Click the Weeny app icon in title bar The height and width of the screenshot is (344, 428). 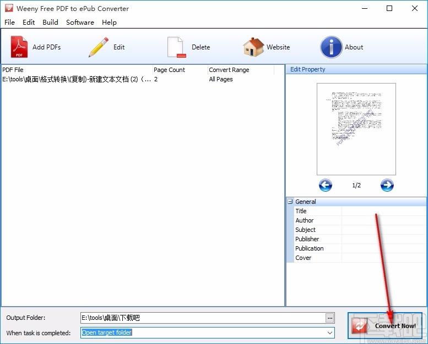click(x=9, y=8)
